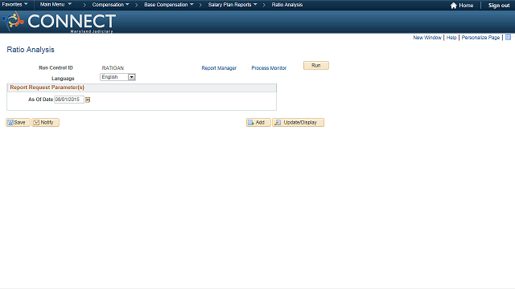This screenshot has height=289, width=515.
Task: Click the CONNECT Maryland Judiciary logo
Action: pos(59,22)
